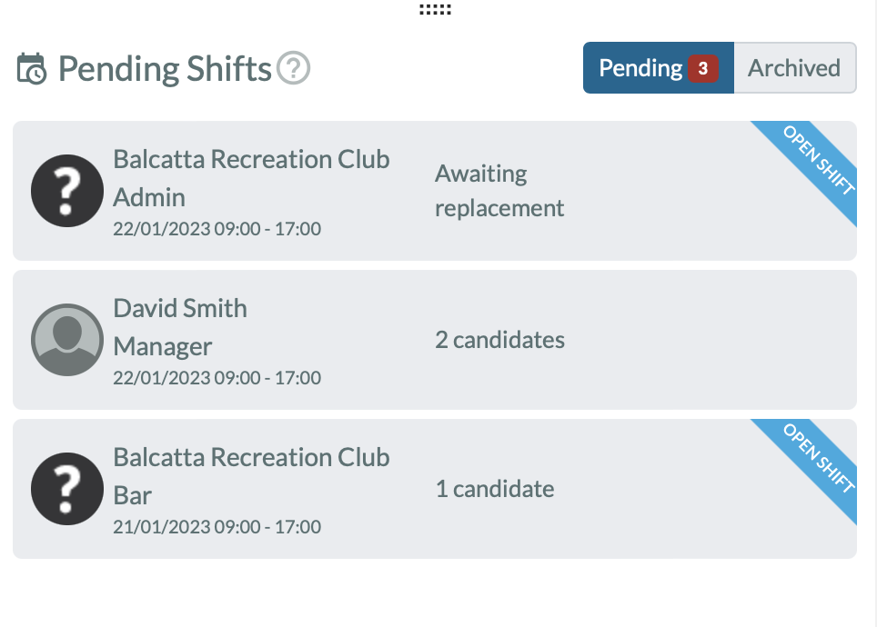
Task: Click the question mark avatar on Admin shift
Action: click(67, 191)
